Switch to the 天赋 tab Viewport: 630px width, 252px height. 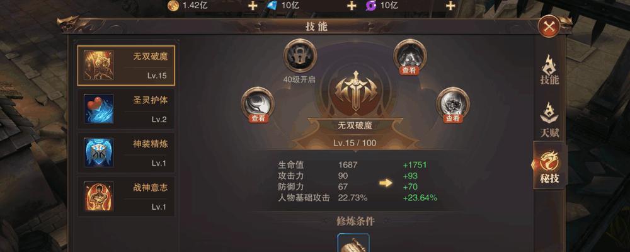pyautogui.click(x=549, y=119)
